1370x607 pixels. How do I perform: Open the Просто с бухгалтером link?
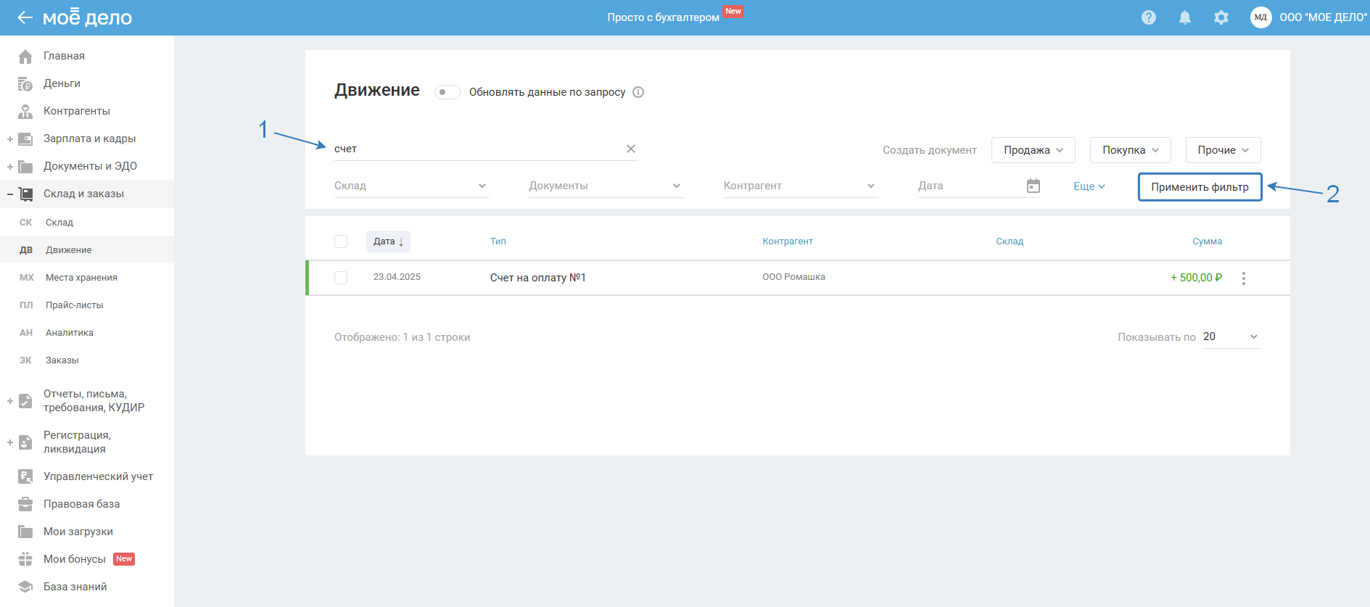coord(664,17)
